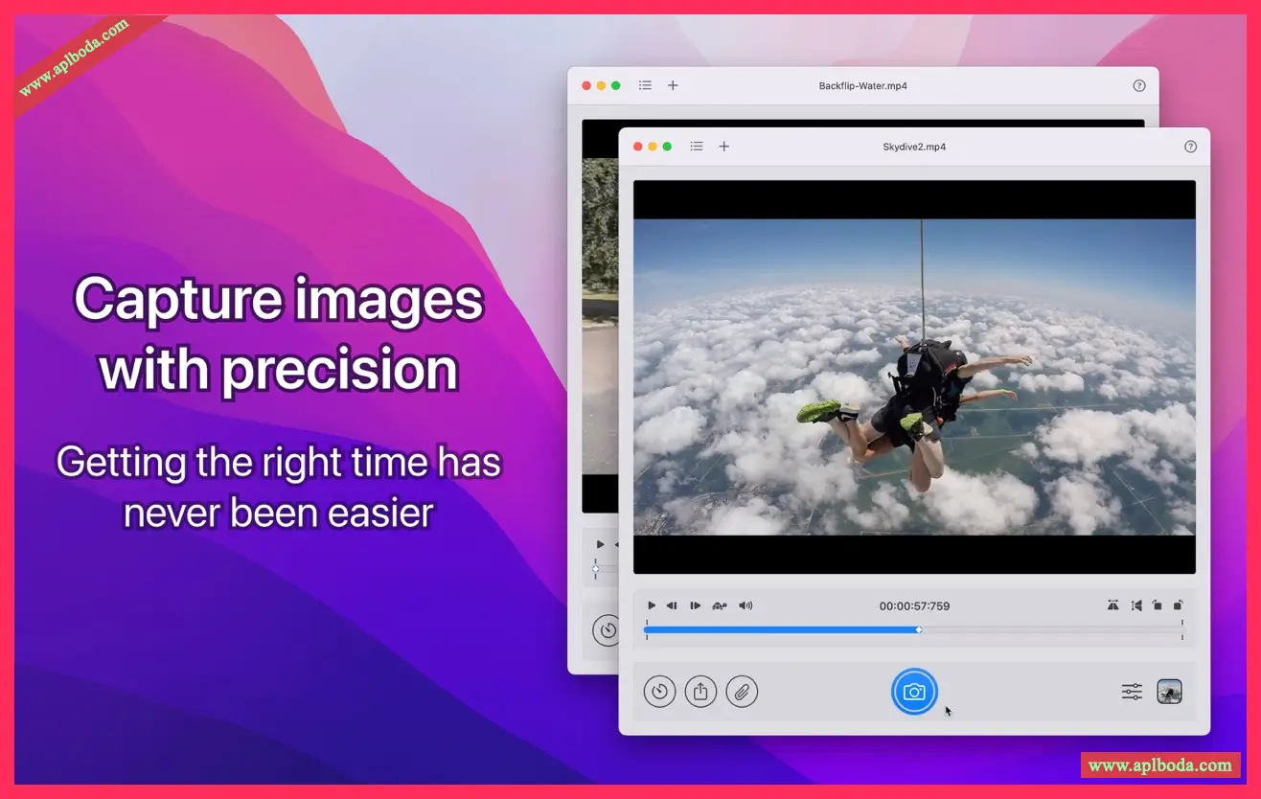This screenshot has height=799, width=1261.
Task: Show the file list in Skydive2 window
Action: (x=697, y=147)
